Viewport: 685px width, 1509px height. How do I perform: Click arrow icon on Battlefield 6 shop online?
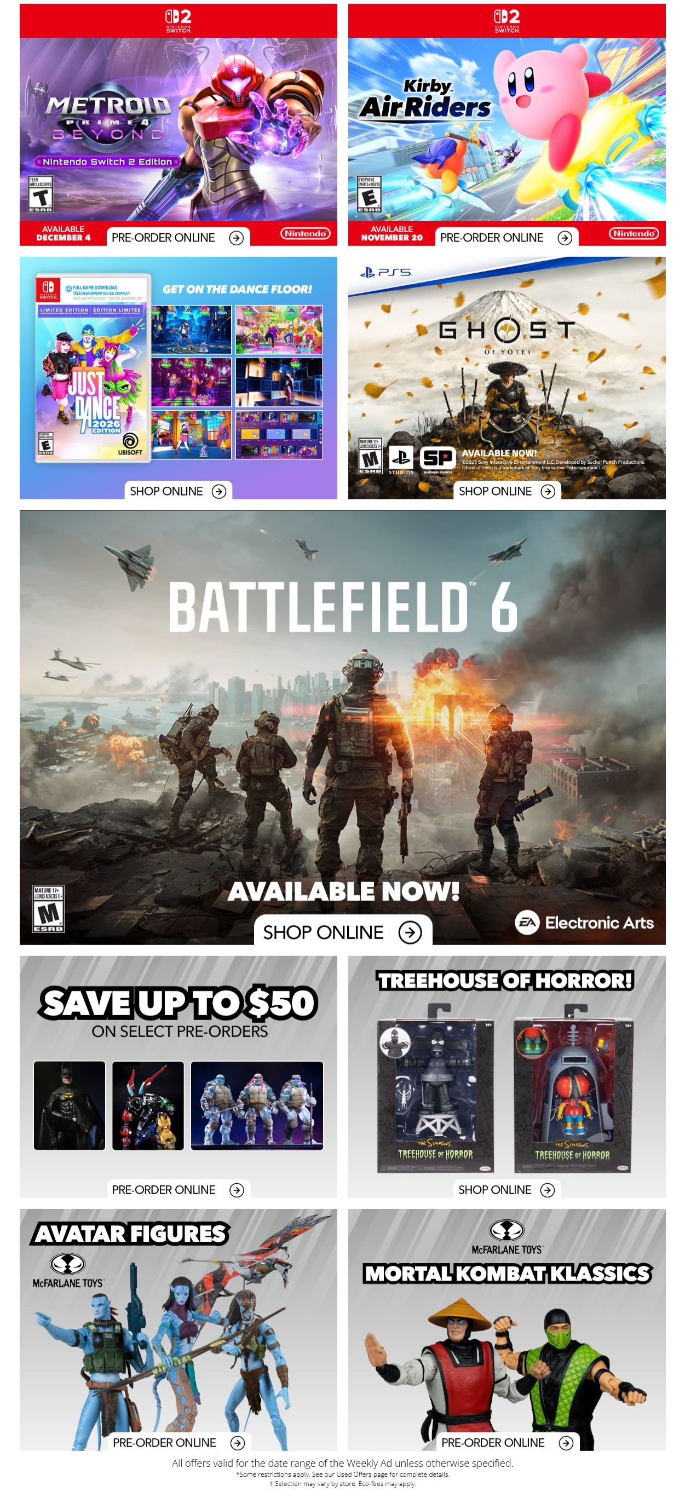tap(410, 932)
